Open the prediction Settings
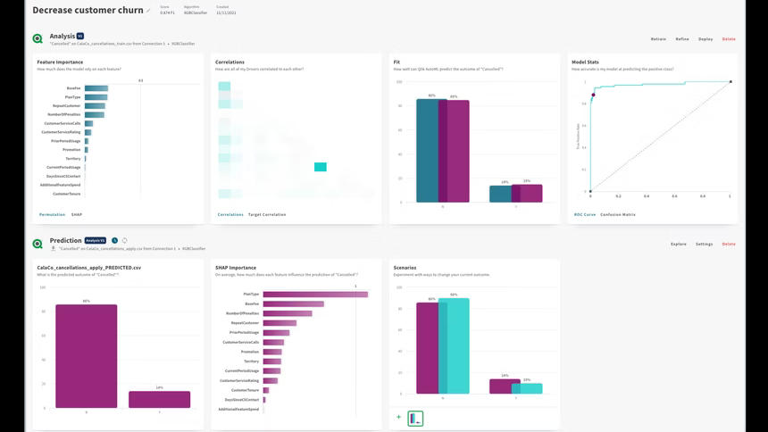768x432 pixels. [x=704, y=244]
